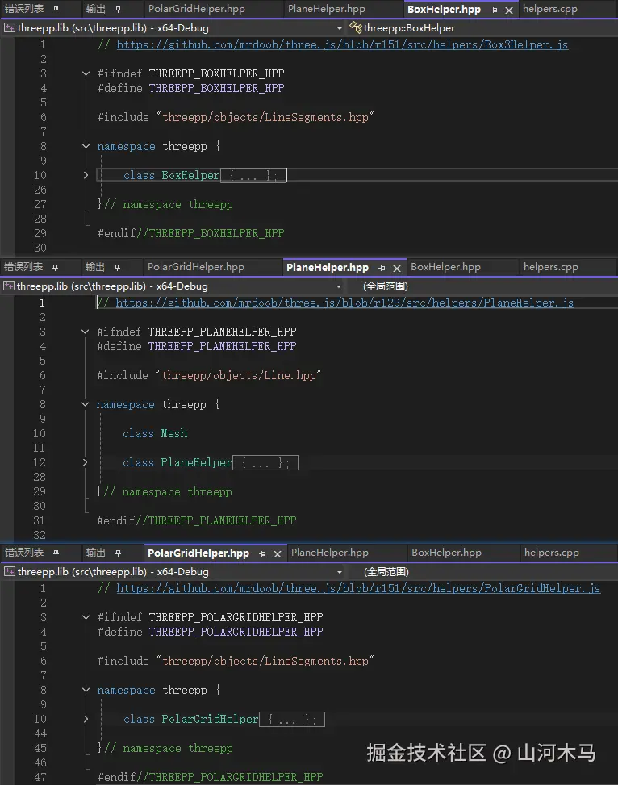Click 输出 pin icon in PolarGridHelper-active pane
The image size is (618, 785).
[x=118, y=553]
